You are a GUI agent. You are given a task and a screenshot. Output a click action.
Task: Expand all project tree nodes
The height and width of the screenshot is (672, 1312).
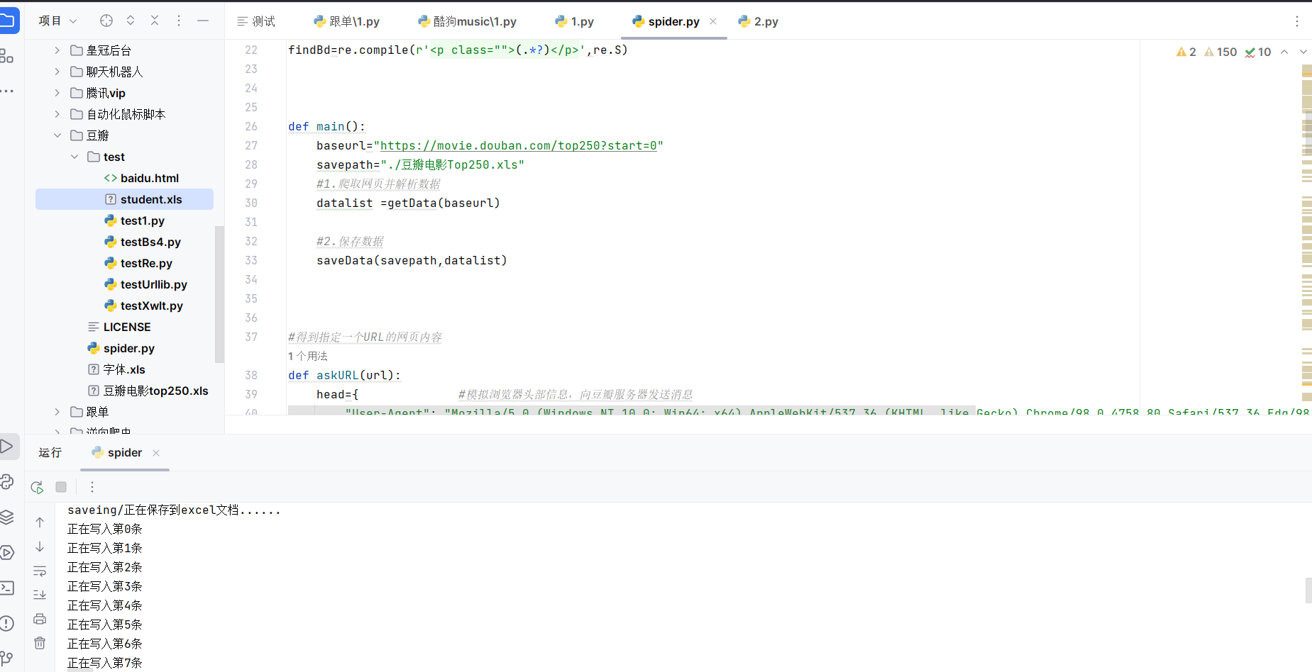click(131, 21)
